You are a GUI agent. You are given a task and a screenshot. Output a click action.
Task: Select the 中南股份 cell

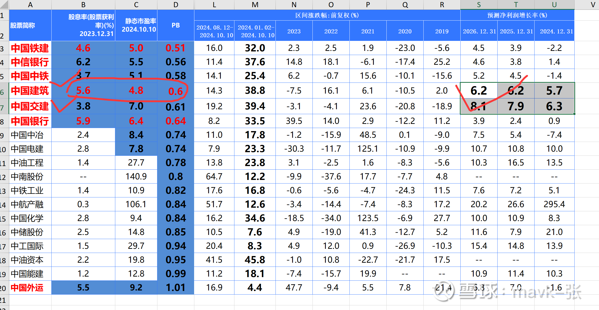[30, 177]
